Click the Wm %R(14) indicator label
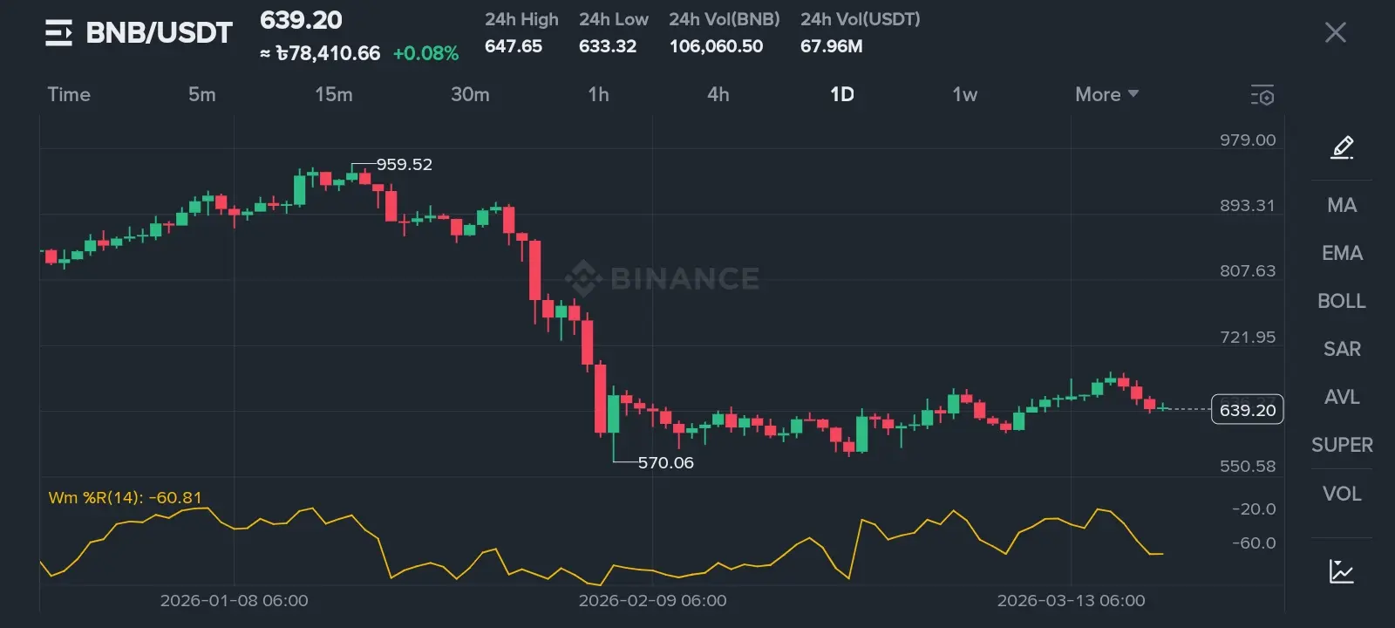The image size is (1395, 628). [x=125, y=498]
